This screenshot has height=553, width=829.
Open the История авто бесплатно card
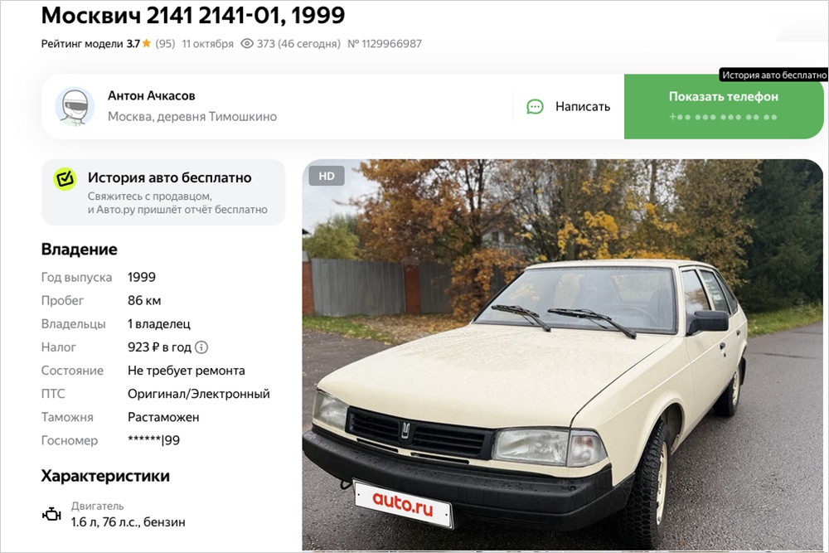163,192
